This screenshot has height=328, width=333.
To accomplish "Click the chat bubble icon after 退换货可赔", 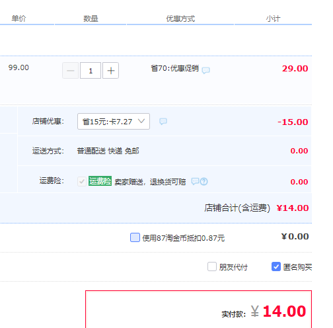I will point(195,181).
